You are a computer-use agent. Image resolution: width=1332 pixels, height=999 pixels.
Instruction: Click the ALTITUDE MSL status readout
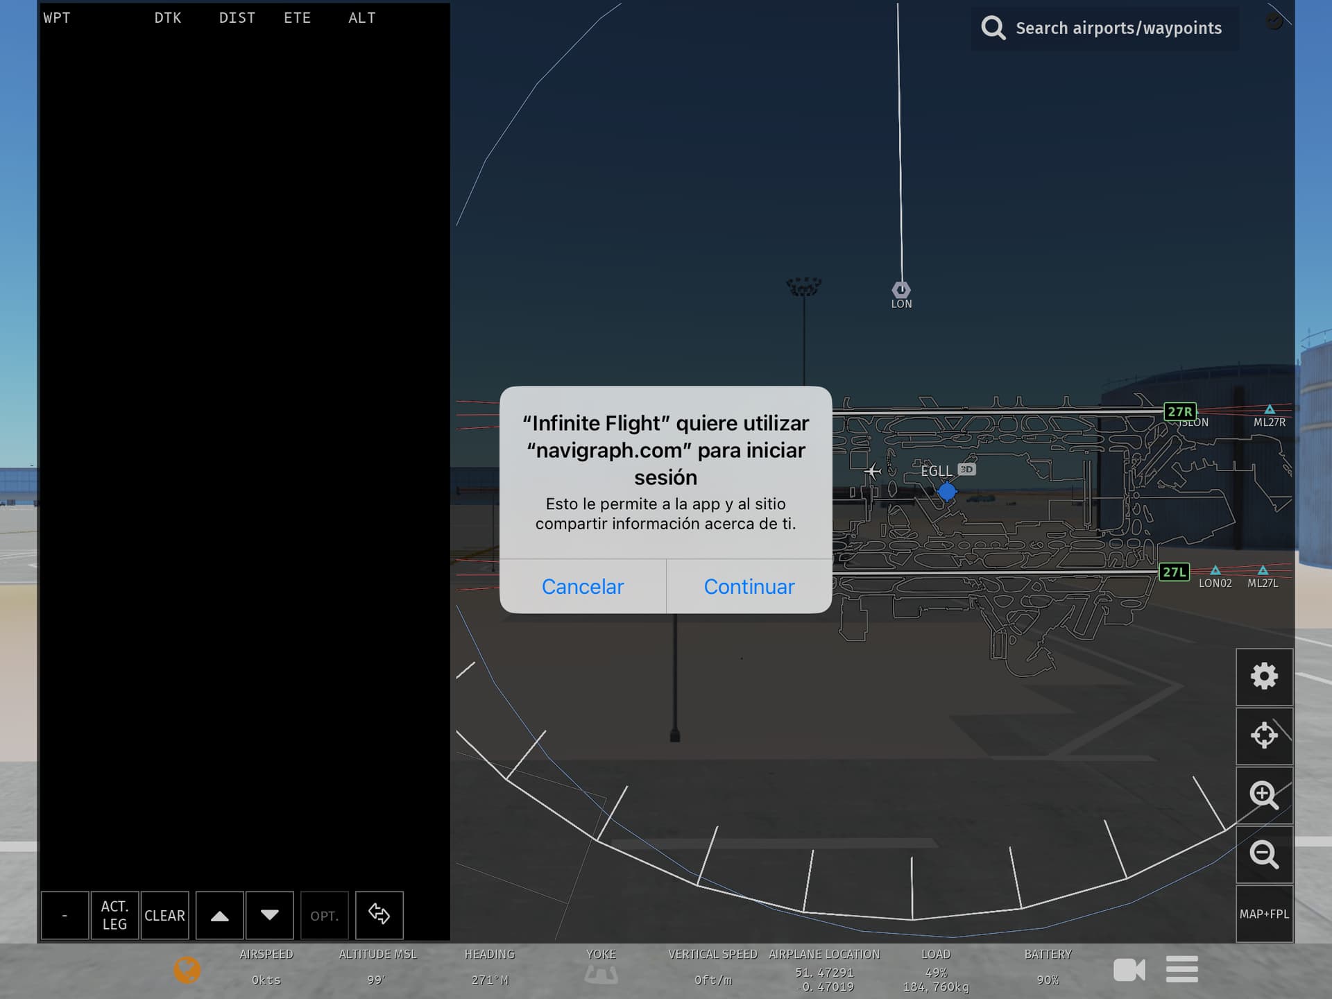tap(378, 968)
